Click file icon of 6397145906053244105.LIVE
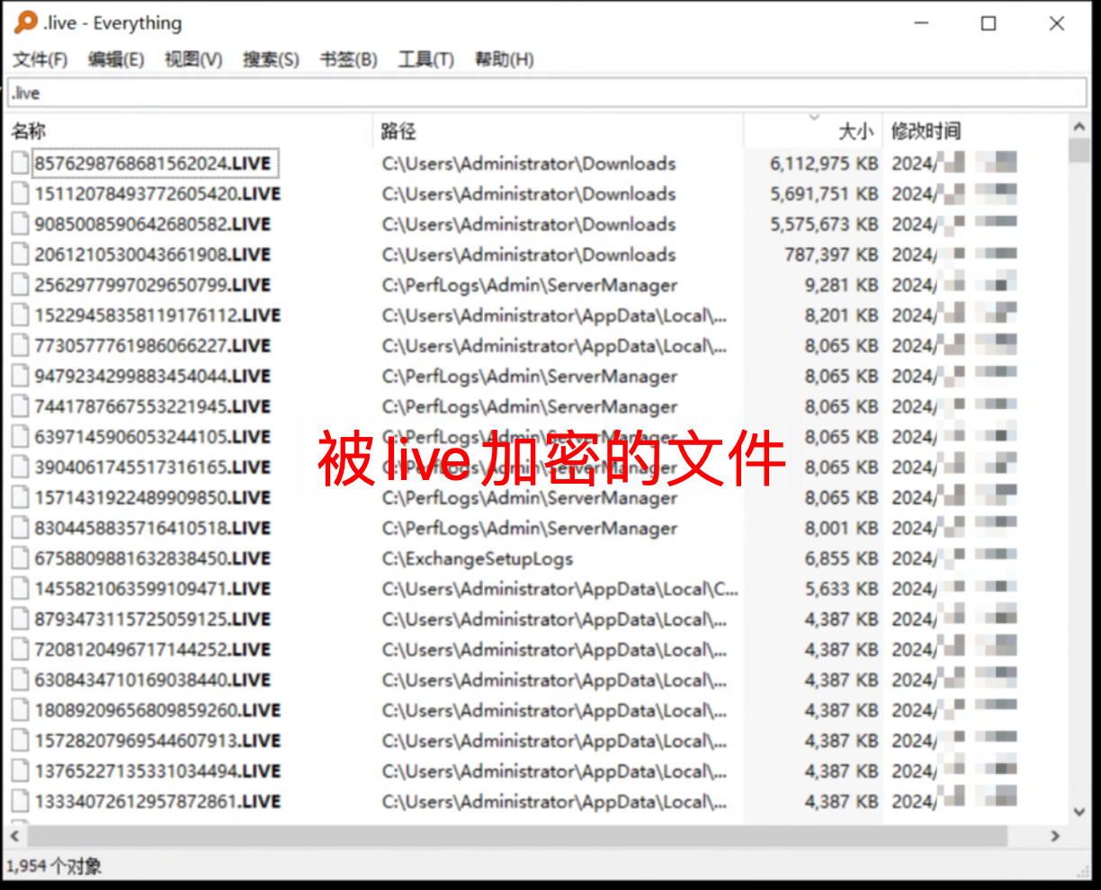 click(x=20, y=437)
